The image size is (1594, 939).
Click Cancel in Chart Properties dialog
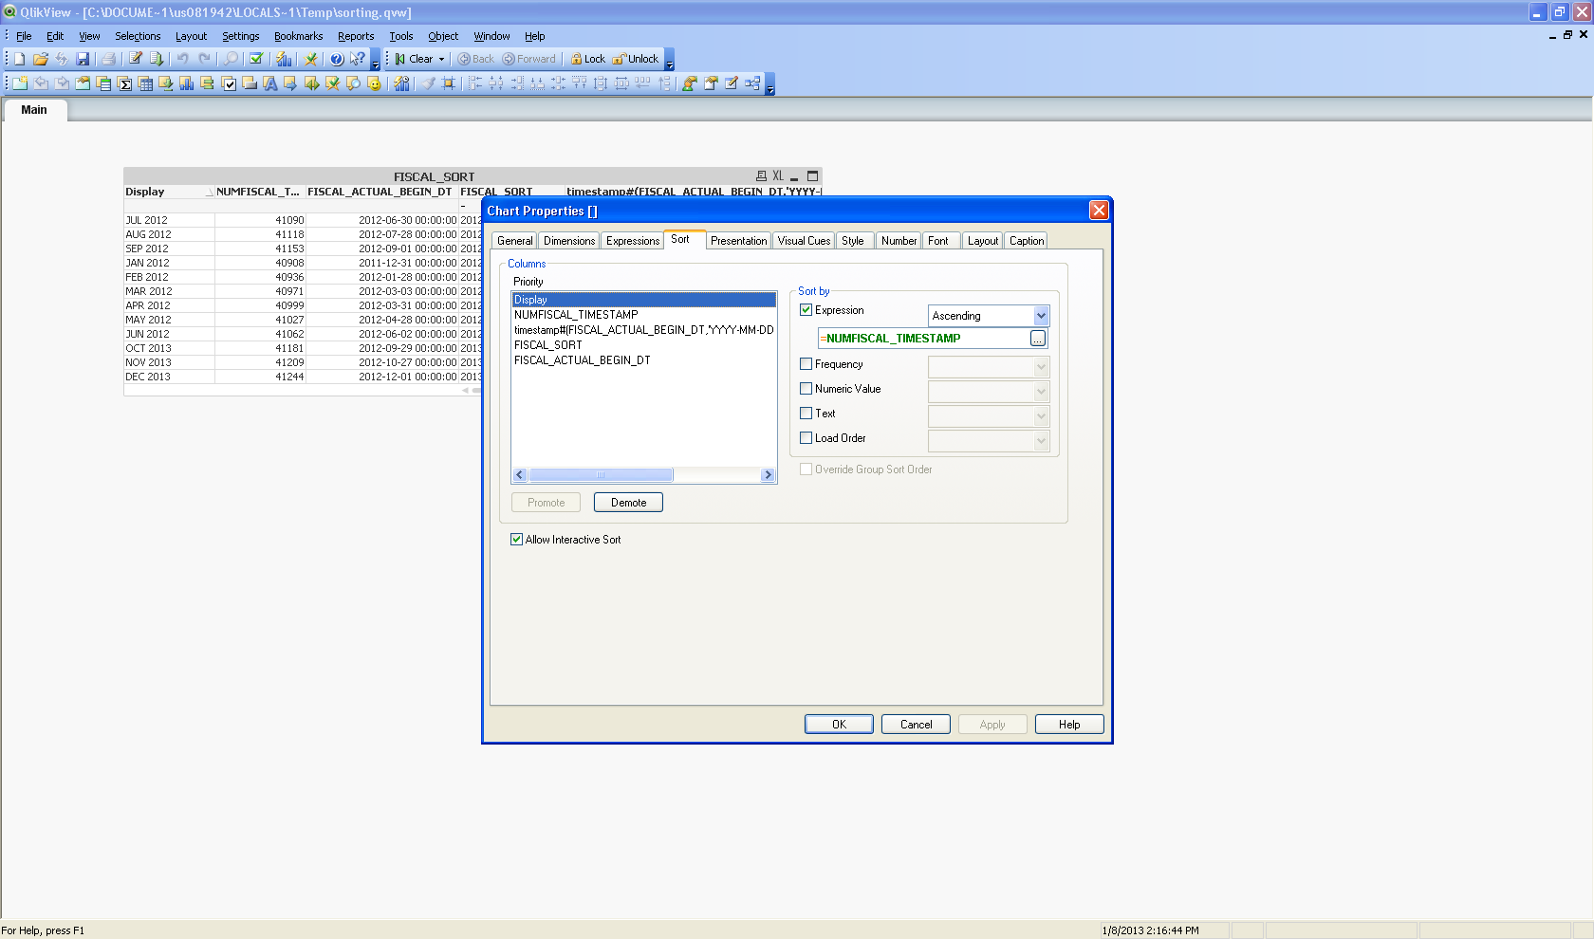pos(916,725)
